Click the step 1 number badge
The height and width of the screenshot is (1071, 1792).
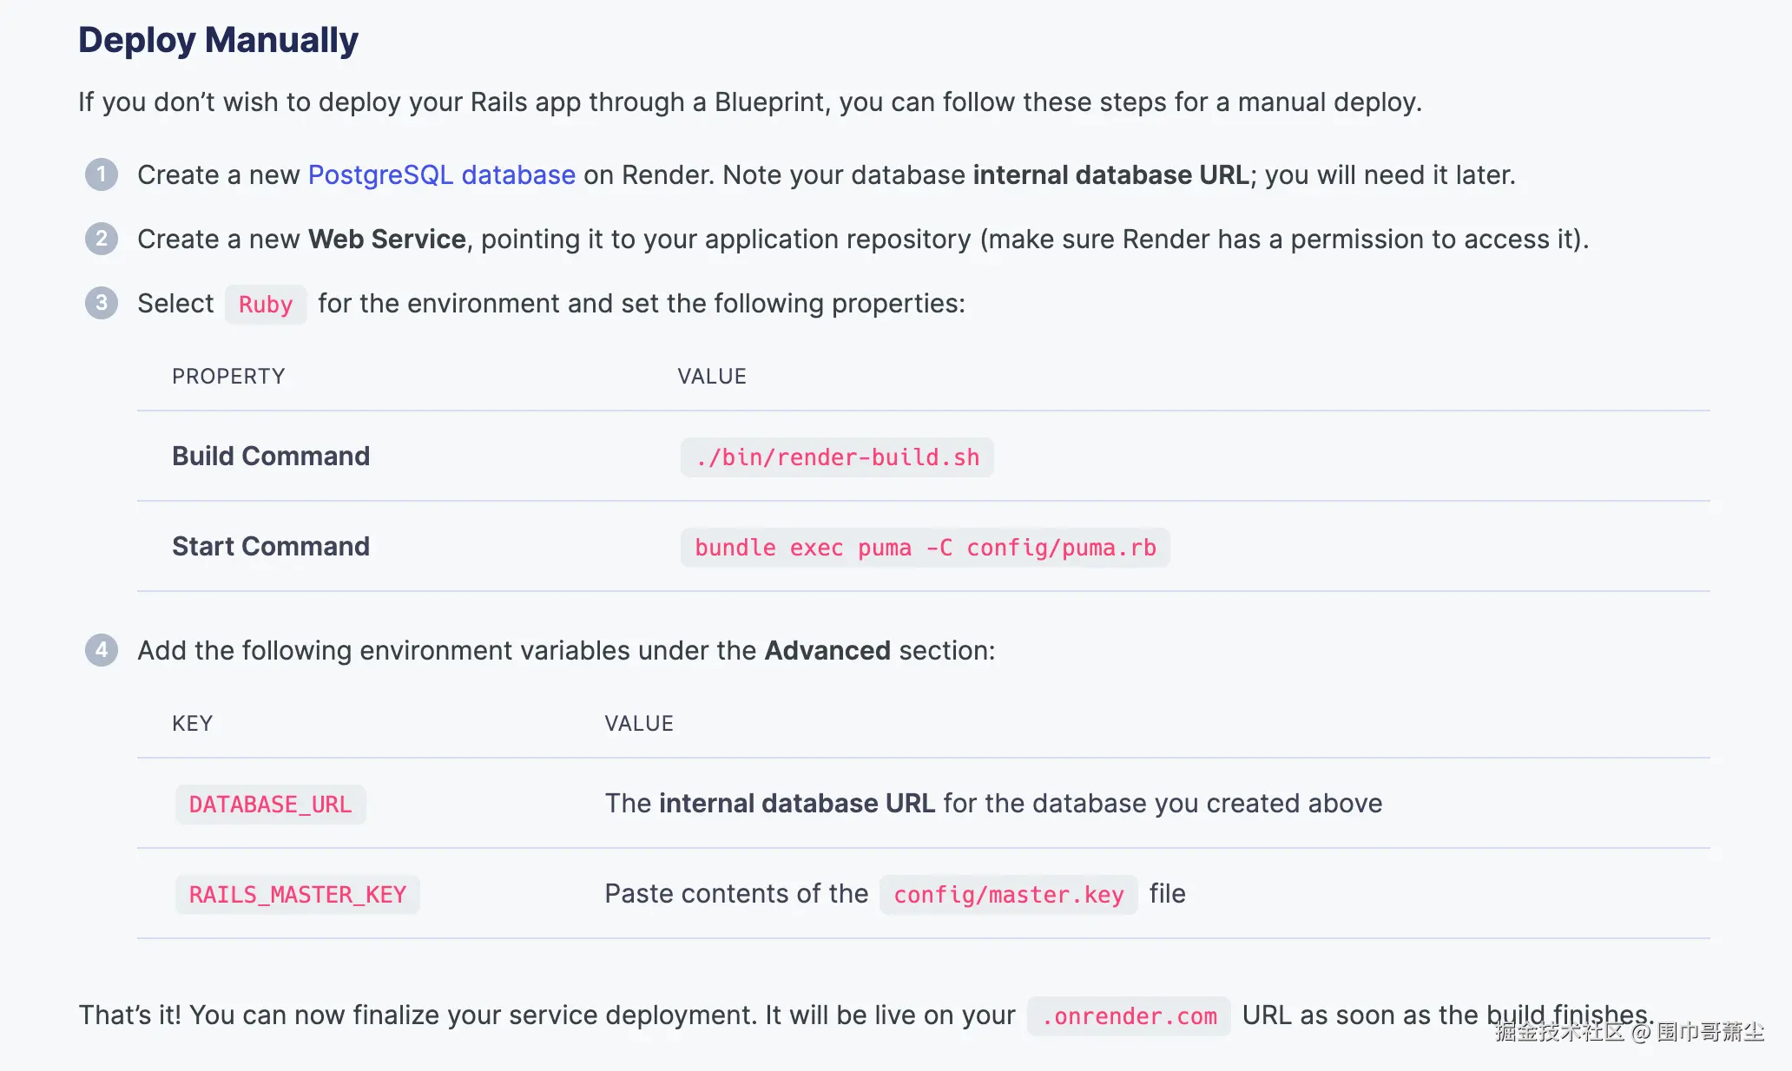point(102,174)
